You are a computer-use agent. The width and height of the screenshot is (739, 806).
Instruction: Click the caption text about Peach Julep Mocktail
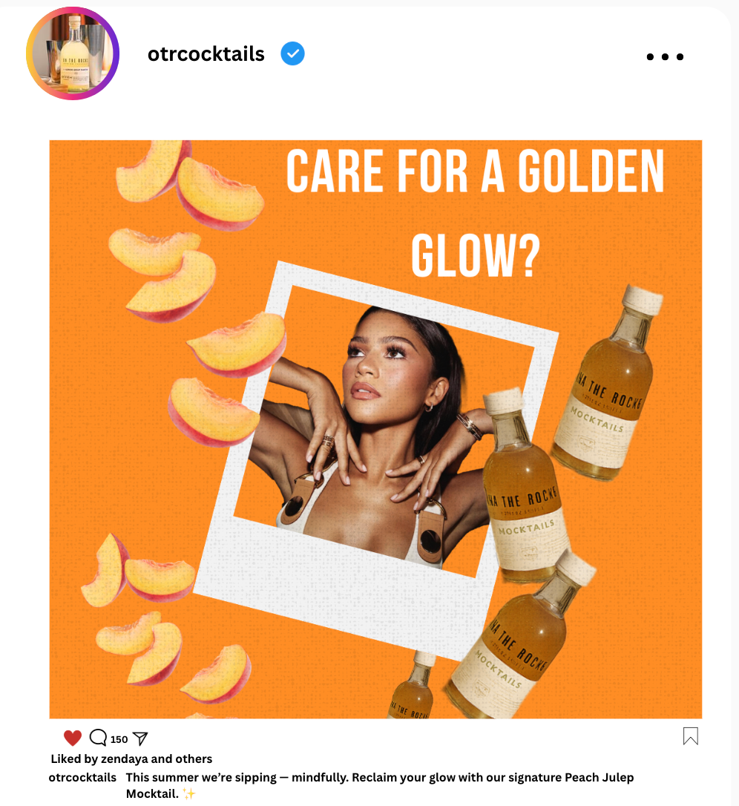(380, 785)
